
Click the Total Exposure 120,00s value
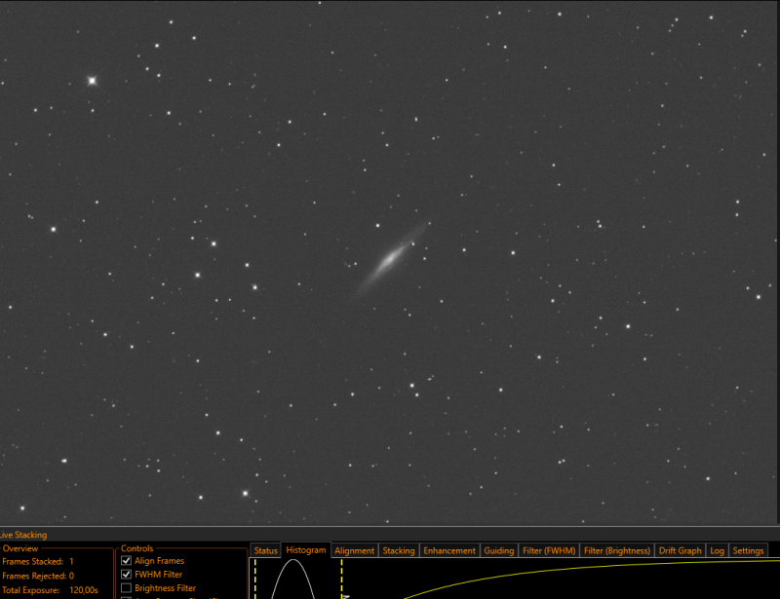pos(84,590)
